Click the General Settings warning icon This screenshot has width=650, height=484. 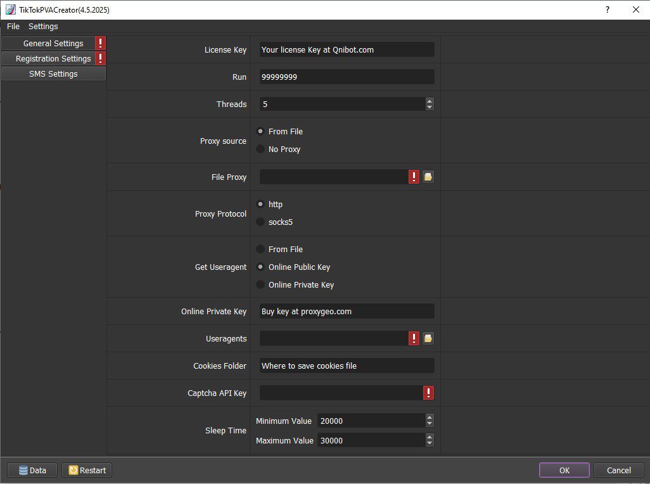tap(100, 43)
